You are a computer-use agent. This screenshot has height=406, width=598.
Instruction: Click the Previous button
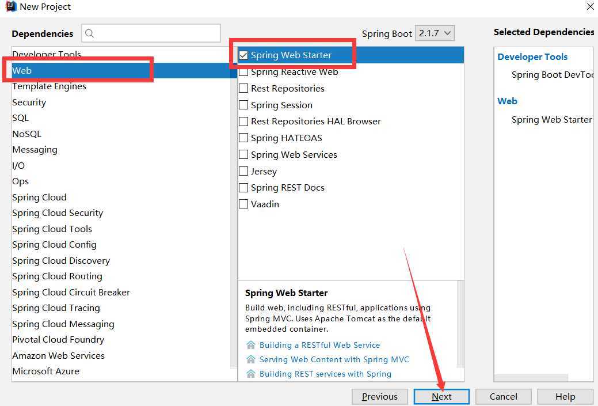(x=379, y=397)
